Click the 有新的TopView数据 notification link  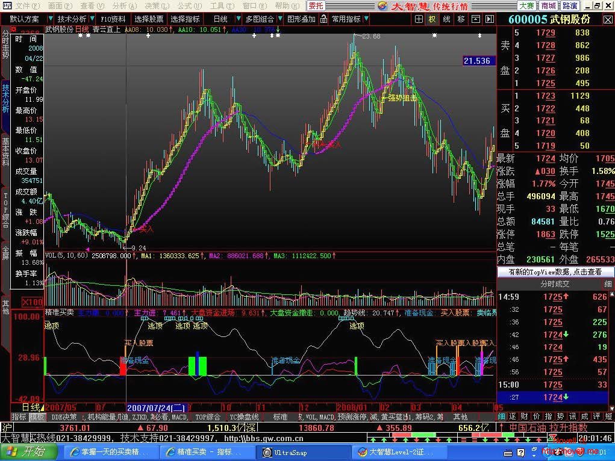click(x=555, y=271)
